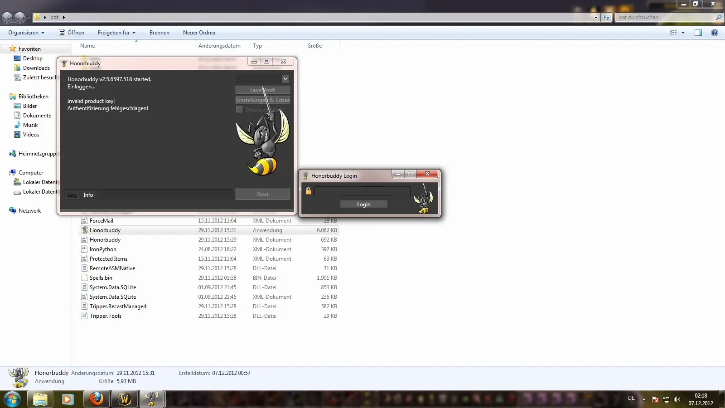Open the bot selection dropdown in Honorbuddy
The image size is (725, 408).
285,79
